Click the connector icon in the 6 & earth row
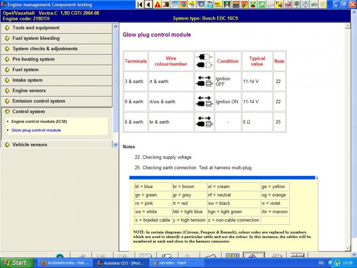 coord(204,122)
